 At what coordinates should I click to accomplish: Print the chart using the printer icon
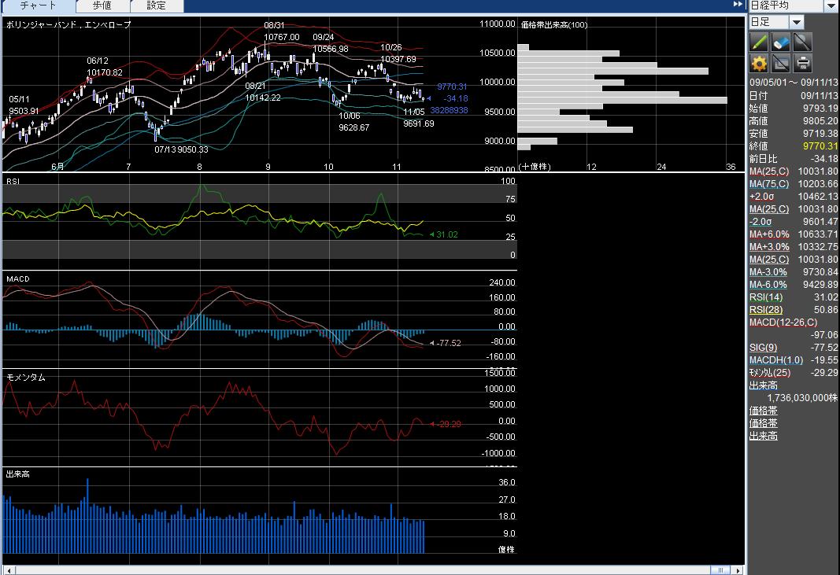(x=802, y=64)
